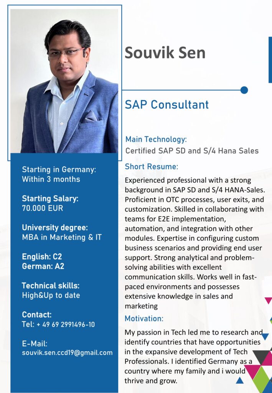The image size is (272, 393).
Task: Click the "Souvik Sen" name heading
Action: coord(165,53)
